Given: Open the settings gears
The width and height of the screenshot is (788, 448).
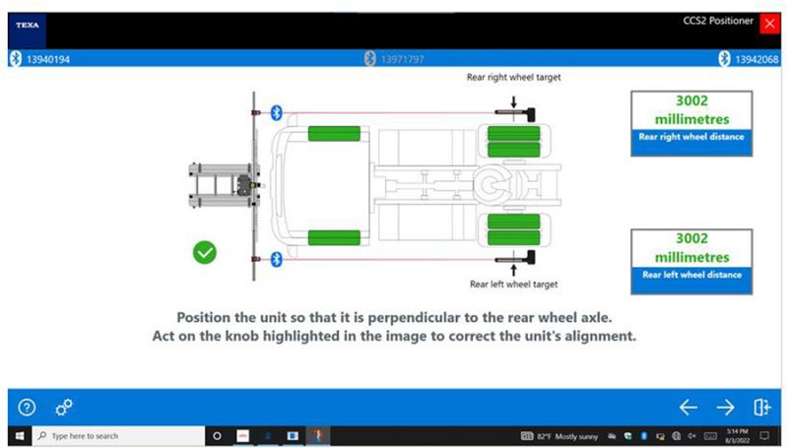Looking at the screenshot, I should pos(64,407).
